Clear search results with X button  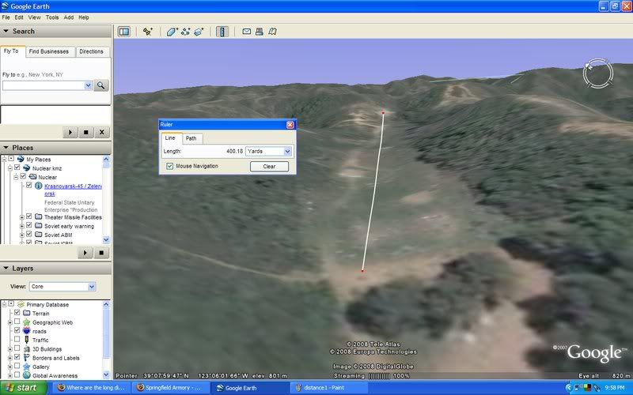tap(102, 132)
